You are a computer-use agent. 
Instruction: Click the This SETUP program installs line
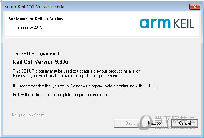pos(38,54)
